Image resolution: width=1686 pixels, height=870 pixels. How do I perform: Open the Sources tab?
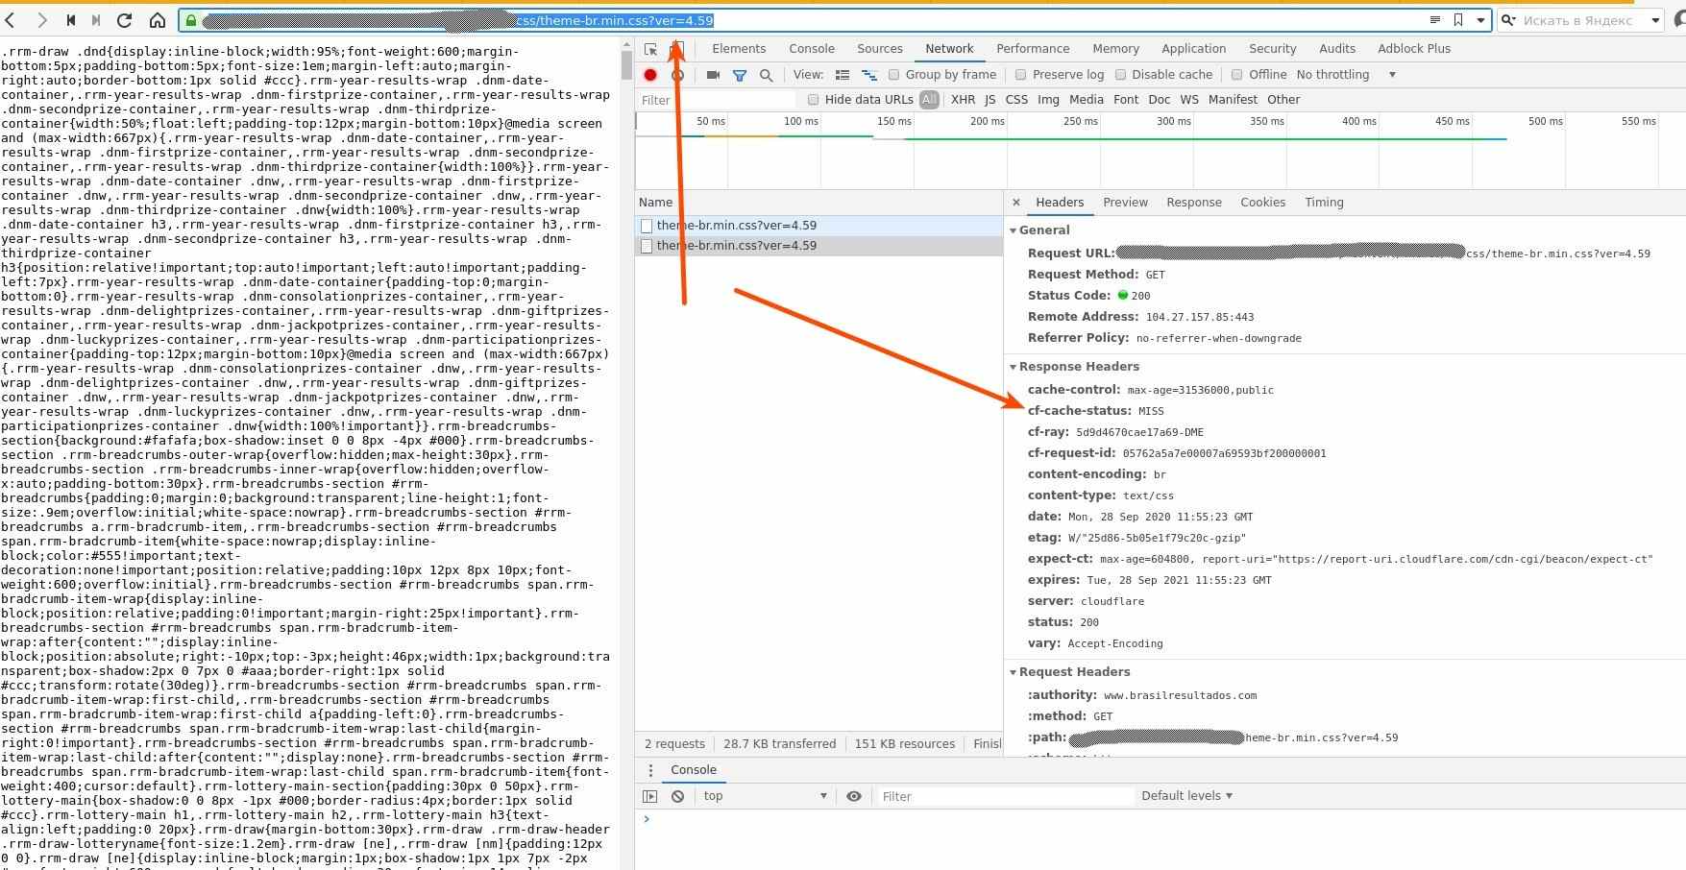(x=880, y=49)
